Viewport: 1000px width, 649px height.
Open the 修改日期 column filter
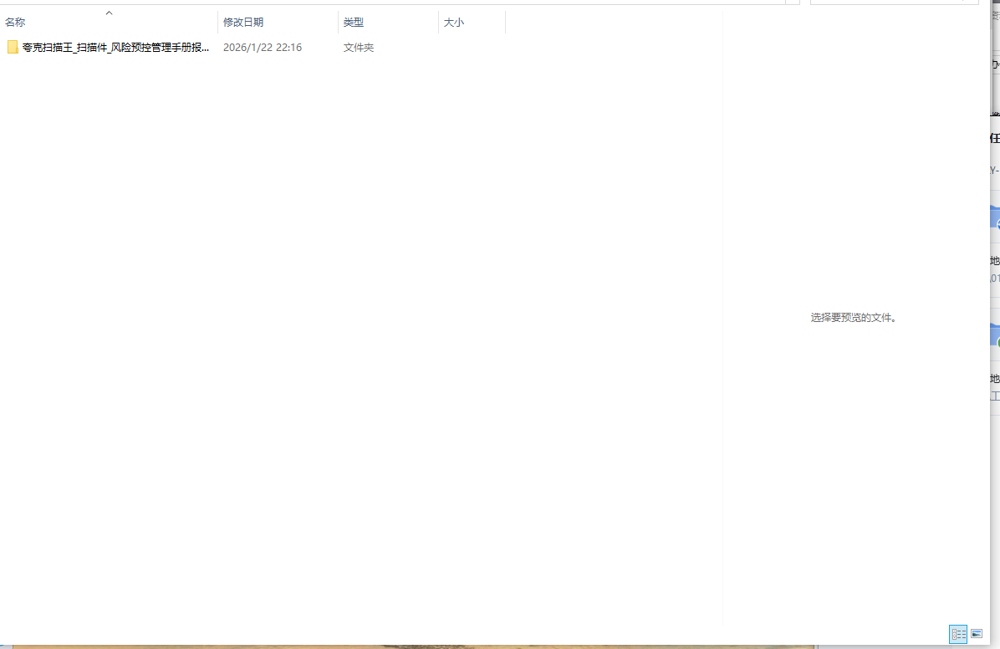tap(243, 22)
